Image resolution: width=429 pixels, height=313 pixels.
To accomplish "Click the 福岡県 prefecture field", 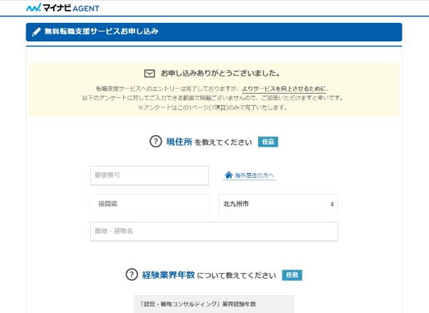I will [149, 204].
